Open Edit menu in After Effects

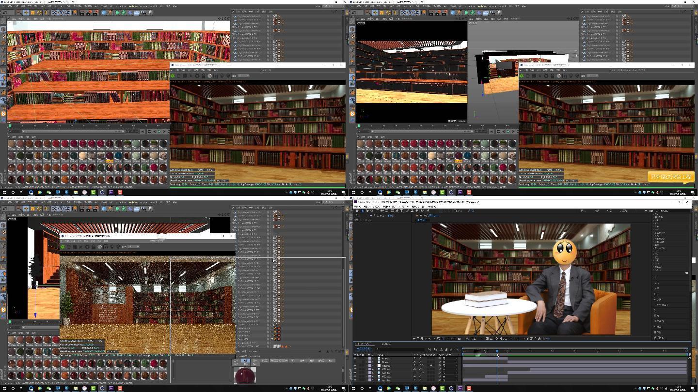(368, 207)
